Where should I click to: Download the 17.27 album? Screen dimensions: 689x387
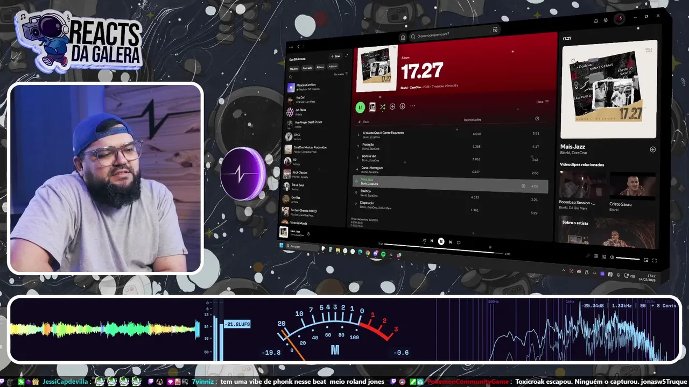click(402, 106)
